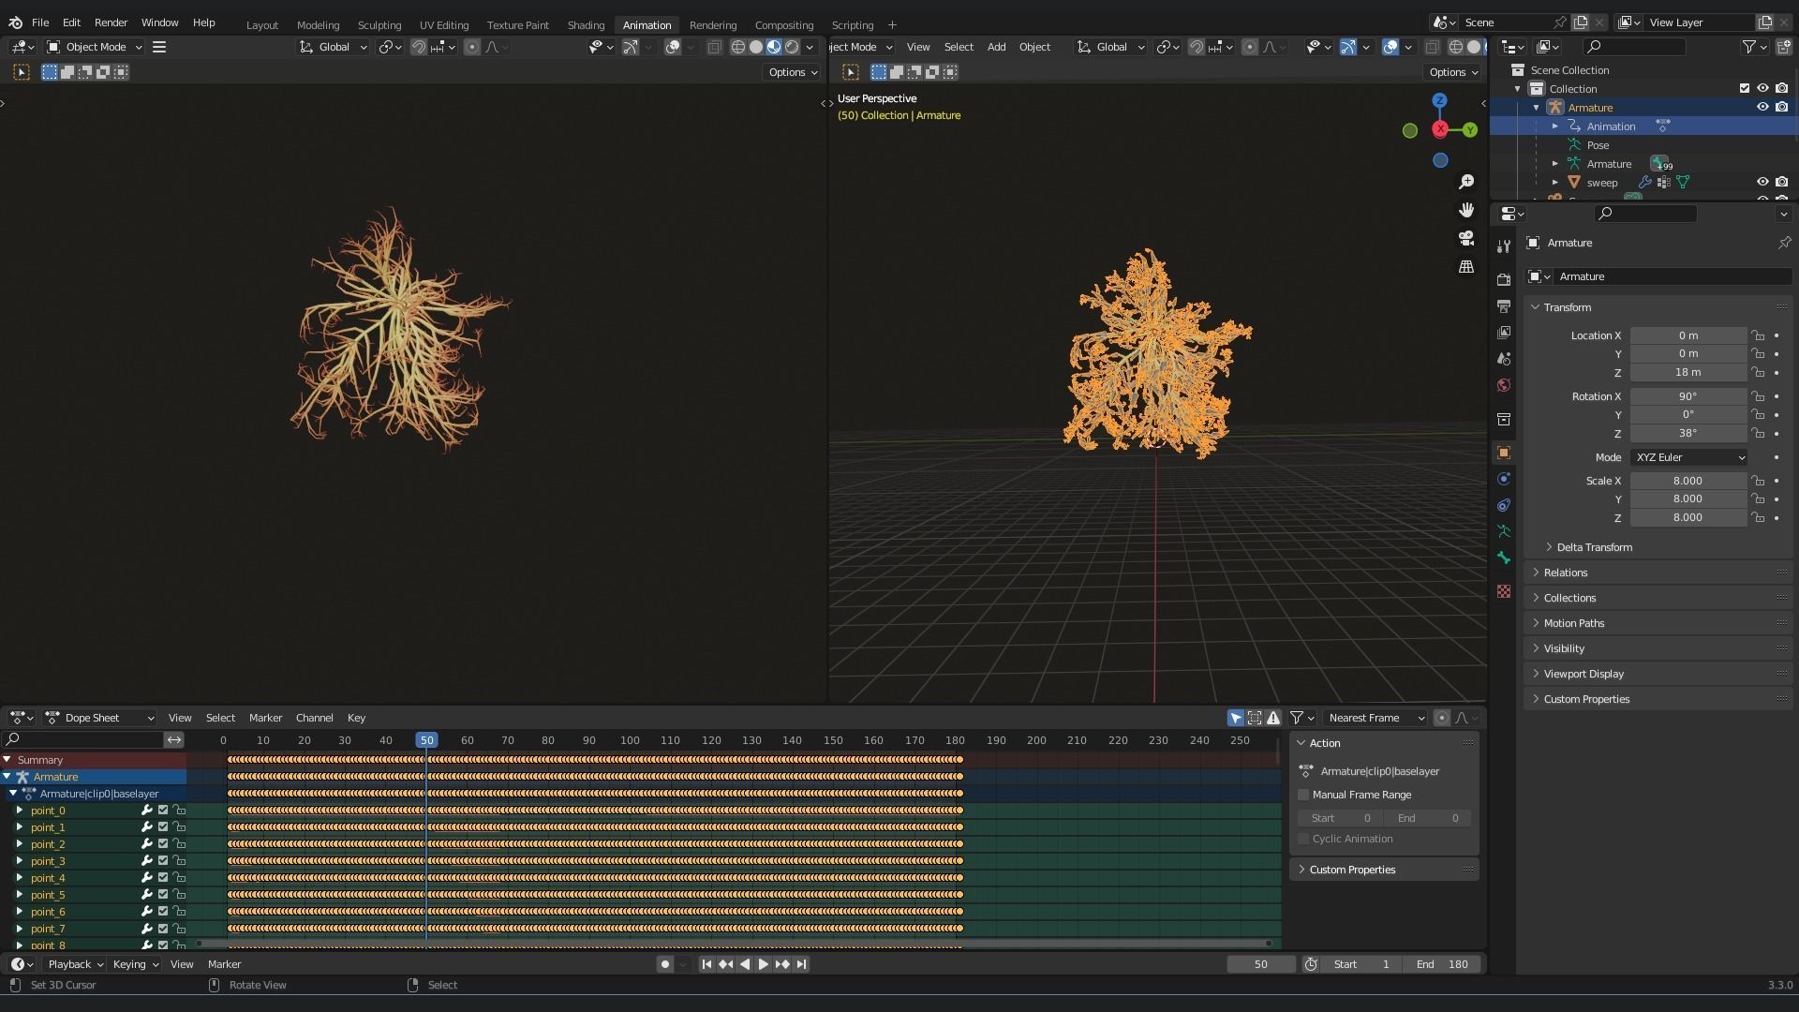Open the Nearest Frame snapping dropdown
This screenshot has height=1012, width=1799.
pyautogui.click(x=1374, y=718)
